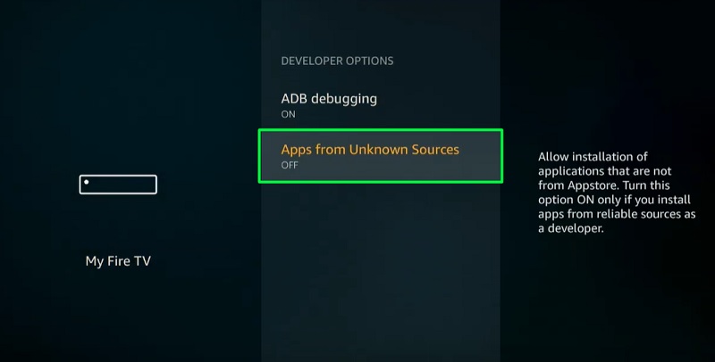Toggle ADB debugging setting
The image size is (715, 362).
381,105
